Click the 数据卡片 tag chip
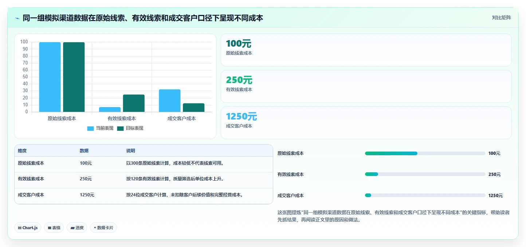Image resolution: width=526 pixels, height=247 pixels. (x=103, y=228)
